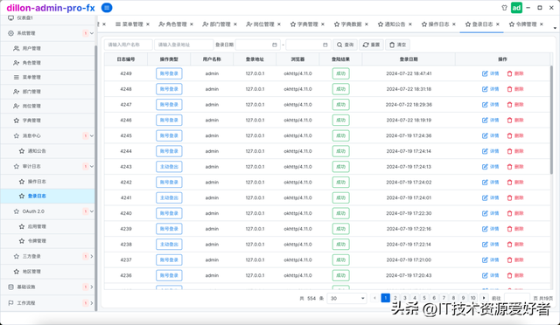Click the 清空 clear button
Image resolution: width=560 pixels, height=325 pixels.
[x=397, y=45]
